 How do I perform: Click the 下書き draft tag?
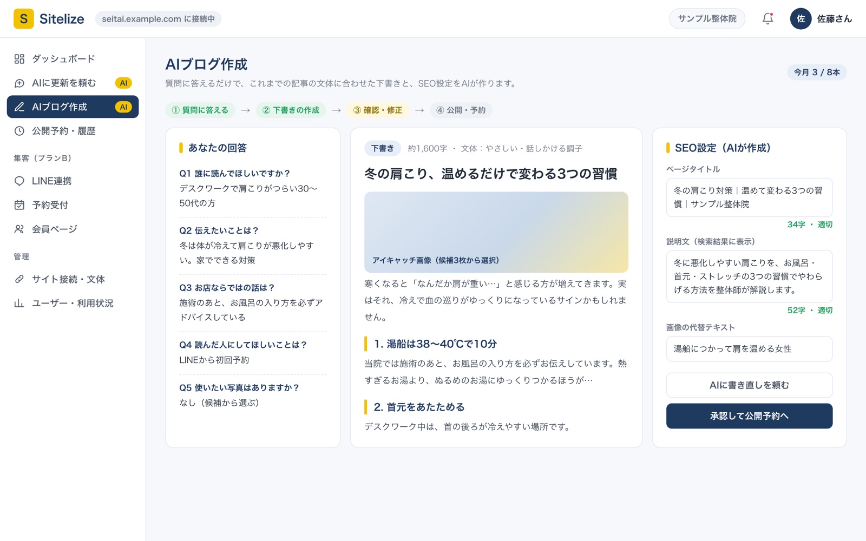[x=383, y=148]
